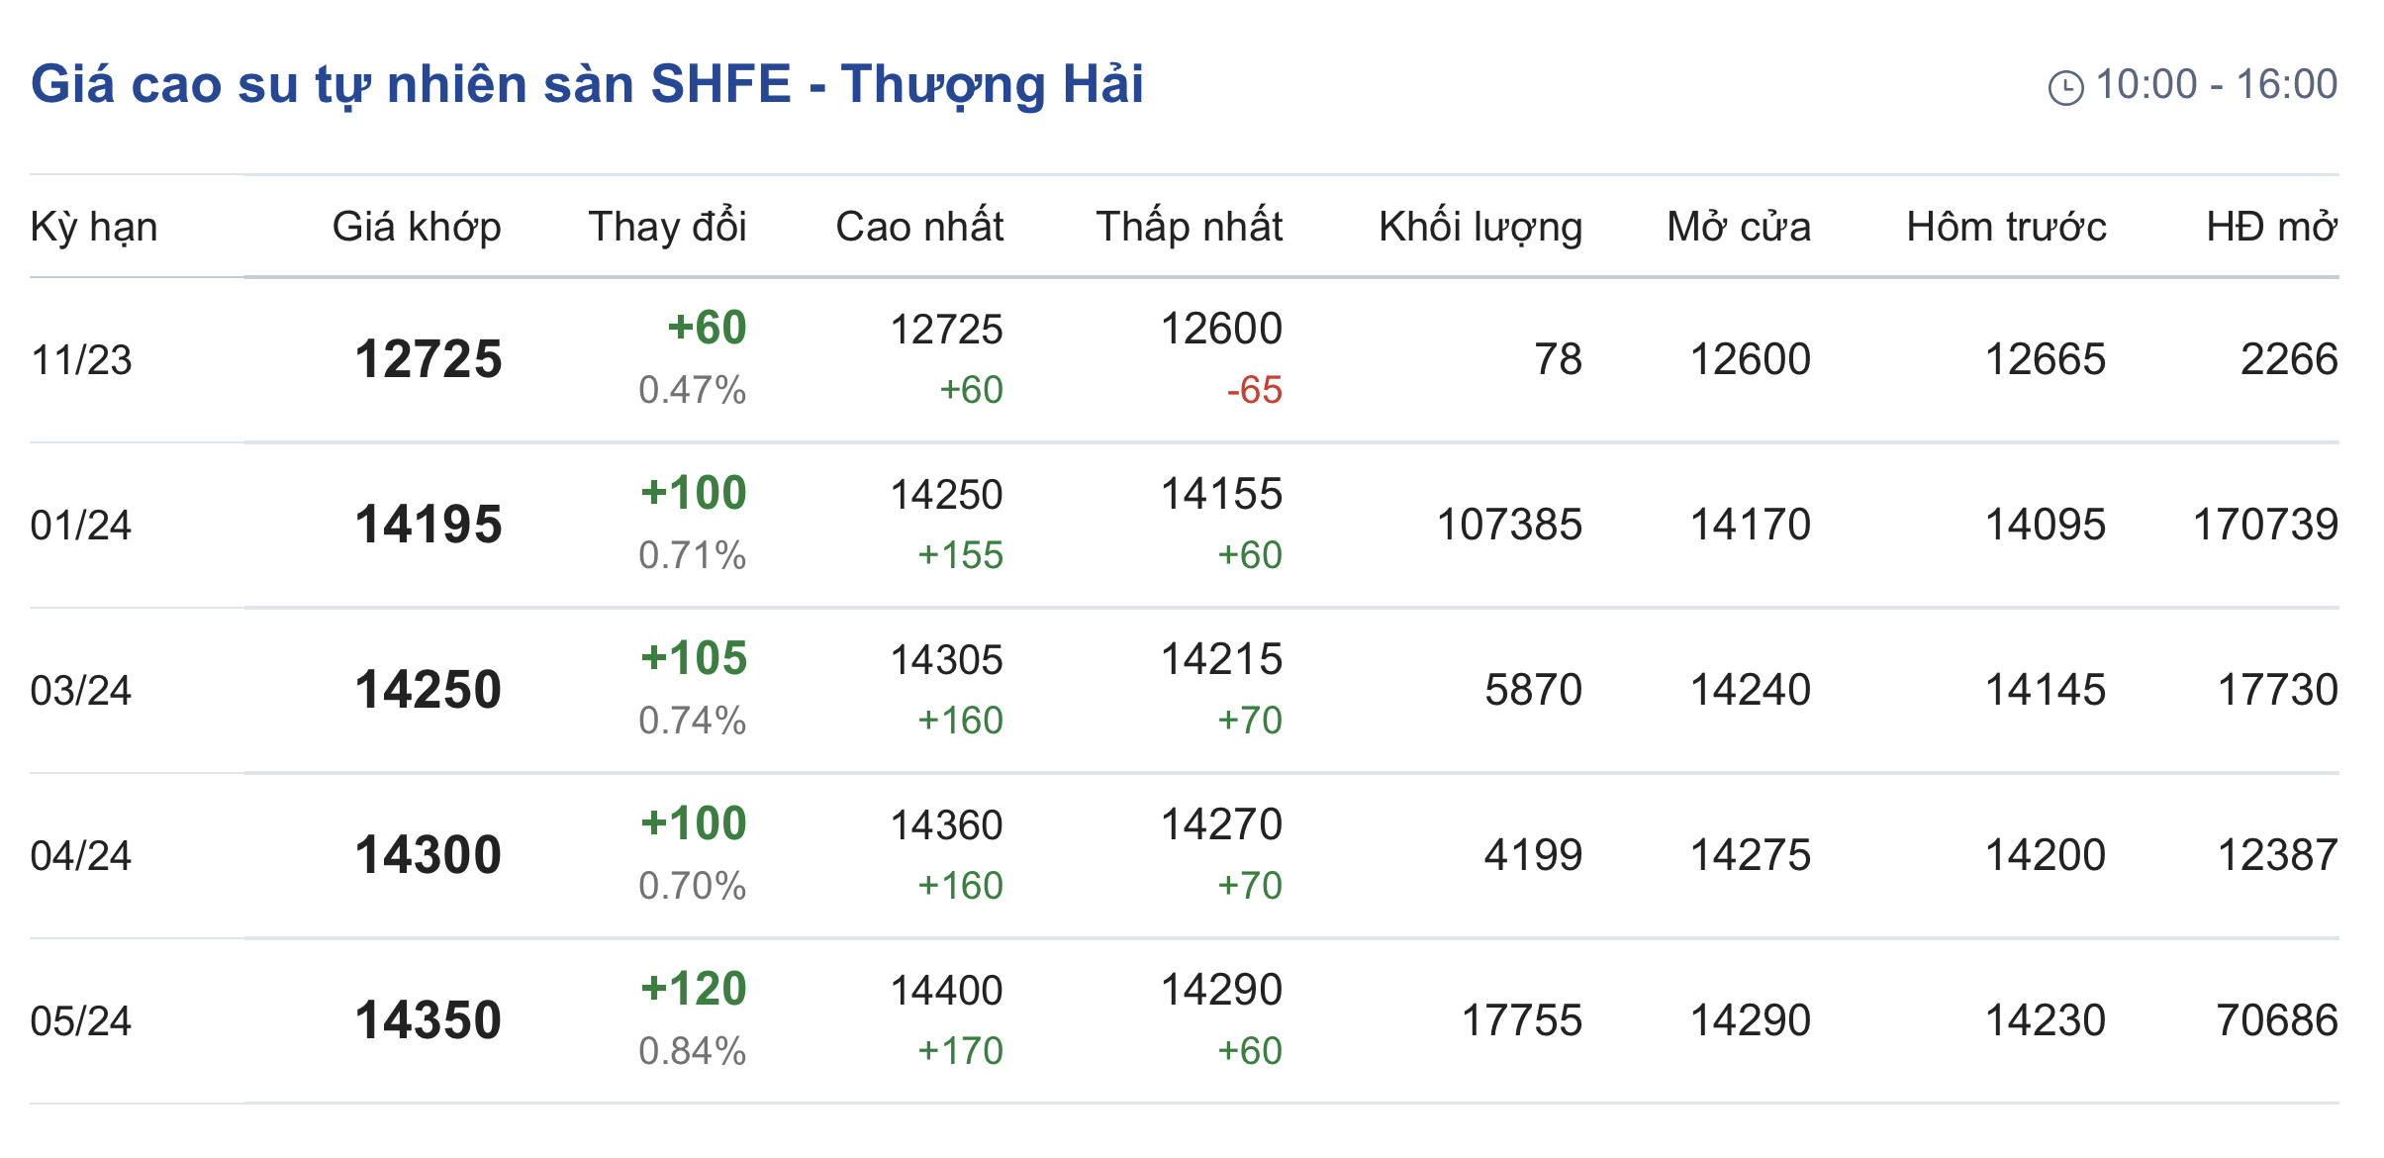
Task: Open the SHFE Thượng Hải rubber price title
Action: 587,84
